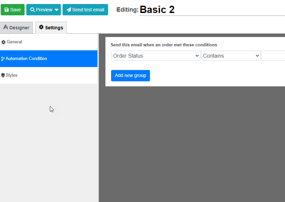This screenshot has width=285, height=202.
Task: Click the Send test email button
Action: [x=85, y=10]
